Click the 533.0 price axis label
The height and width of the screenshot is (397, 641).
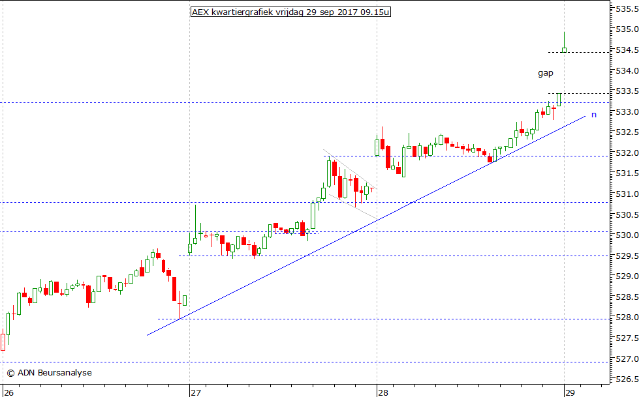pos(627,112)
